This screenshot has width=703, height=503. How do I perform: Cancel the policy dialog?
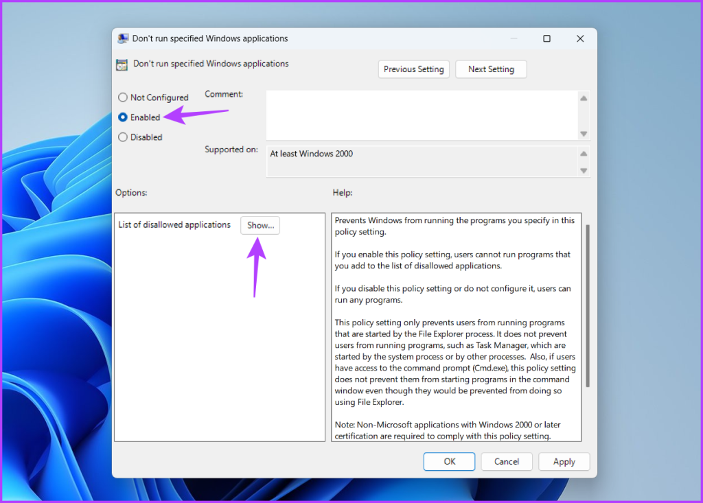click(x=507, y=461)
